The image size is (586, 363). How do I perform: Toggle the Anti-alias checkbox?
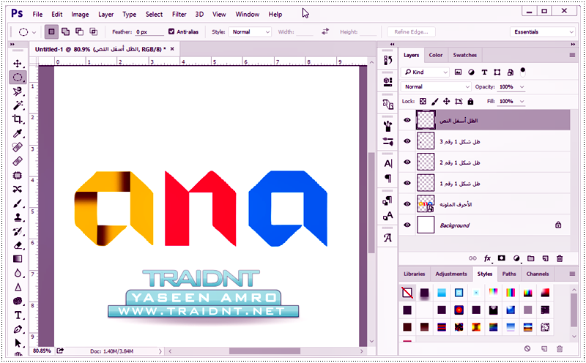coord(171,31)
